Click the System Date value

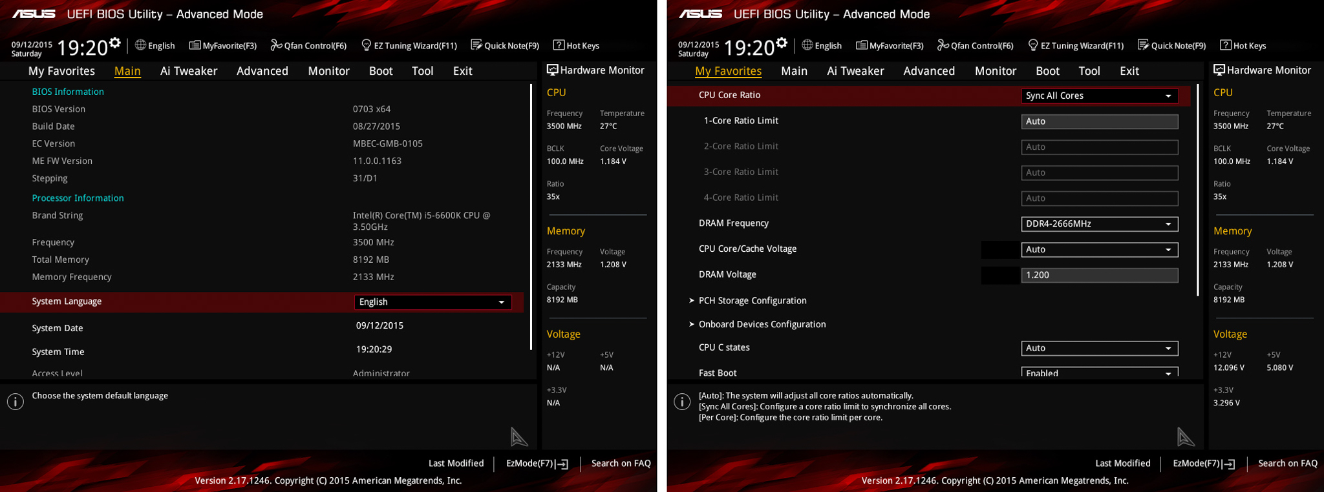[x=379, y=325]
